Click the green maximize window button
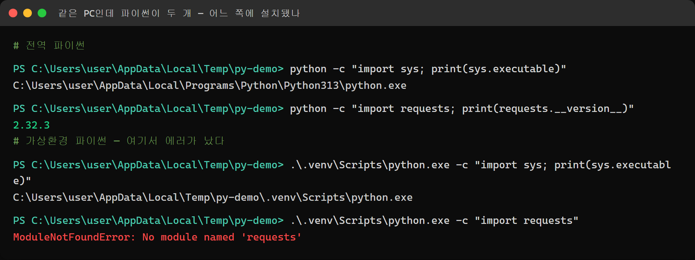Screen dimensions: 695x260 tap(42, 13)
